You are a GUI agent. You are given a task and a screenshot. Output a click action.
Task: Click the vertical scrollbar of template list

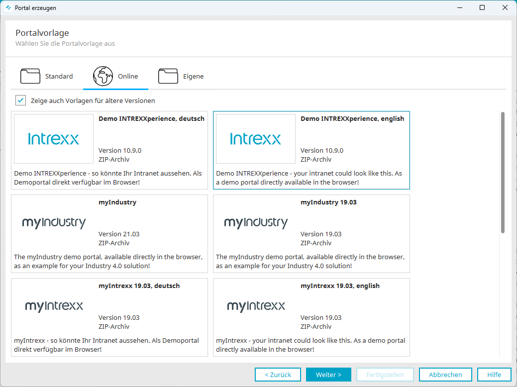503,172
